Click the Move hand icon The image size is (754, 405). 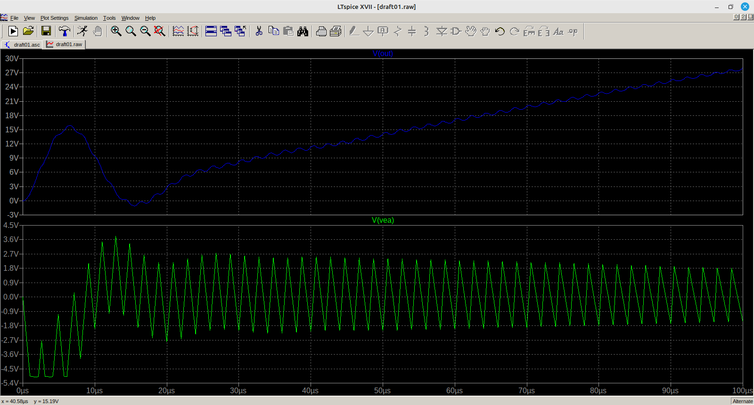(x=471, y=31)
